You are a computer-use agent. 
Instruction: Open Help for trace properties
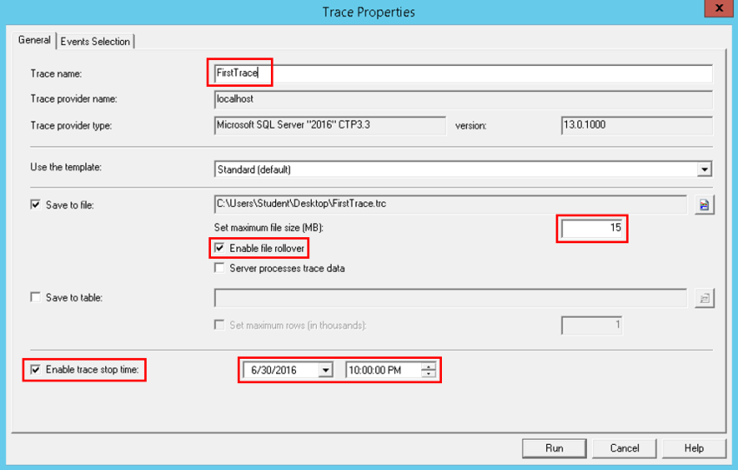click(x=694, y=448)
